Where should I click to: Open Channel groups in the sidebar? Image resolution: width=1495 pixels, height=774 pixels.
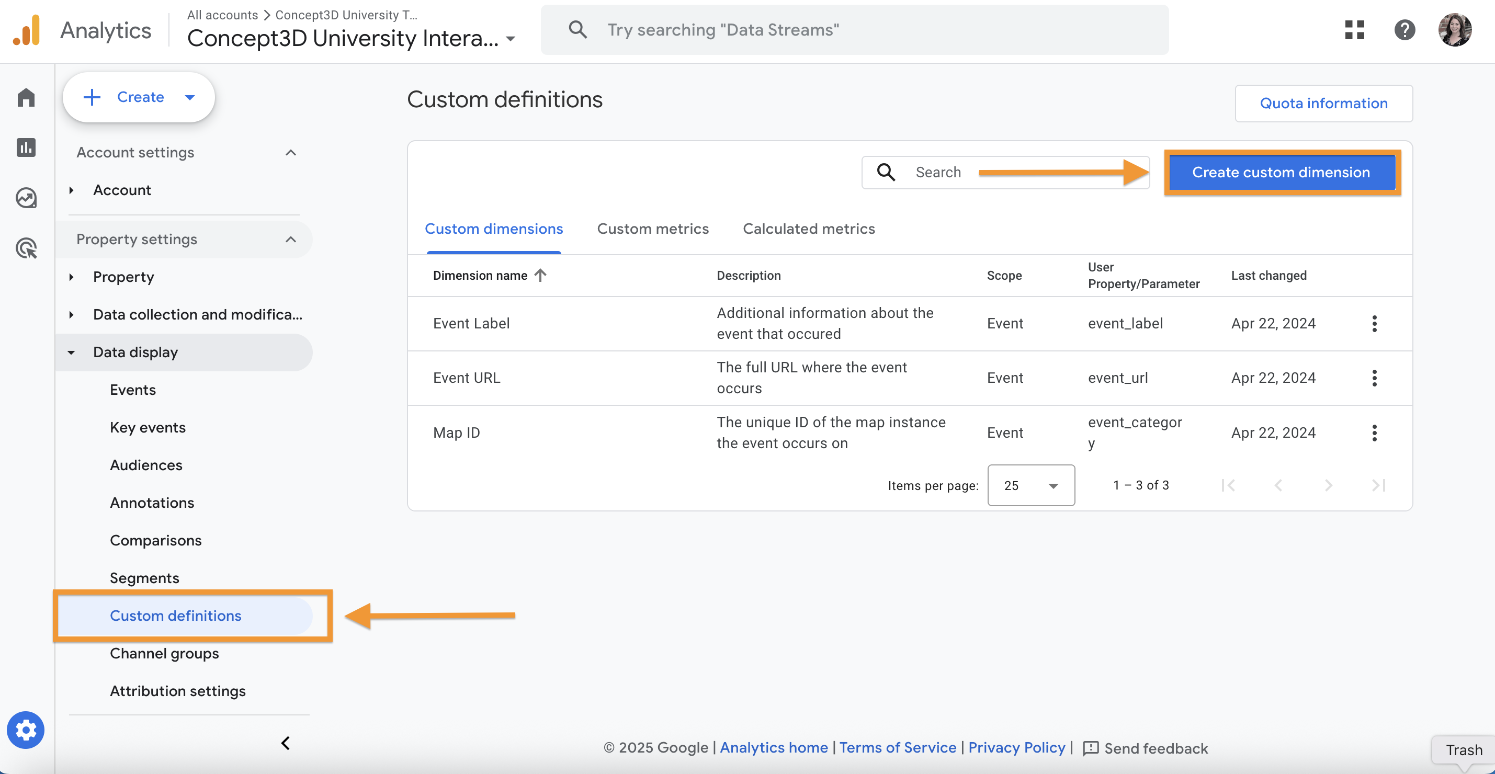(164, 653)
